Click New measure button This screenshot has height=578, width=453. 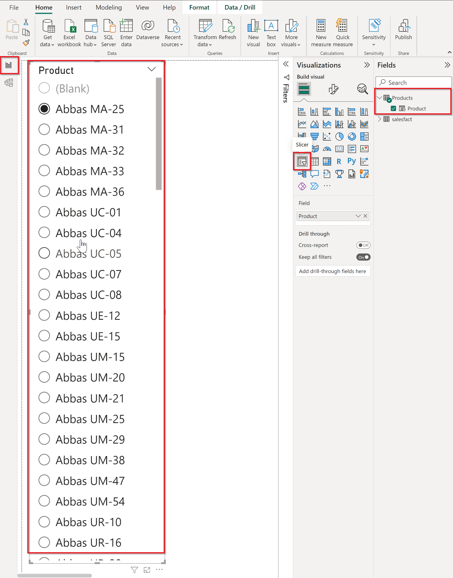point(321,33)
